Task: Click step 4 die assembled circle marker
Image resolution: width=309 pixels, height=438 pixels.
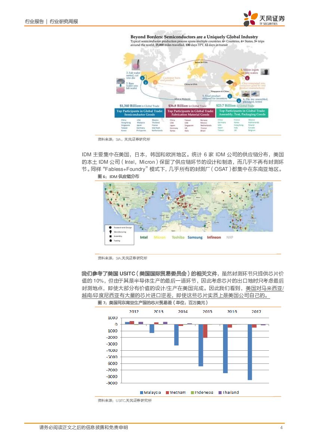Action: (239, 100)
